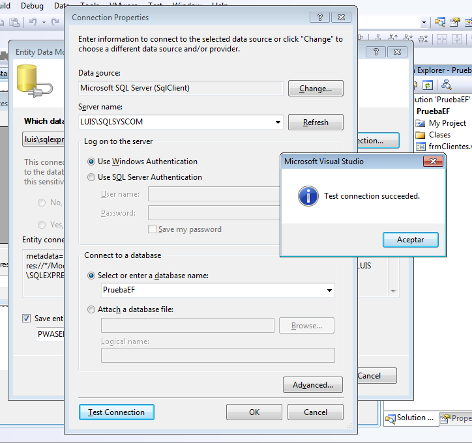Expand the Server name dropdown
Viewport: 472px width, 443px height.
278,122
